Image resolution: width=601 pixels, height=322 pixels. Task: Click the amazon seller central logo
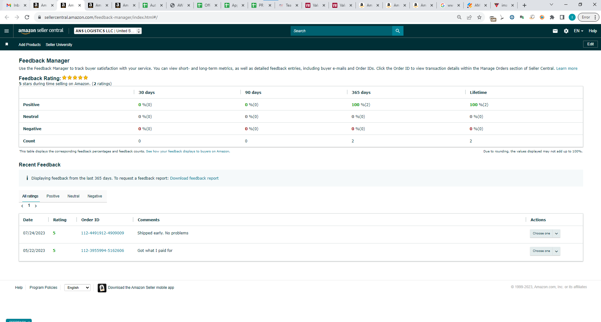41,31
